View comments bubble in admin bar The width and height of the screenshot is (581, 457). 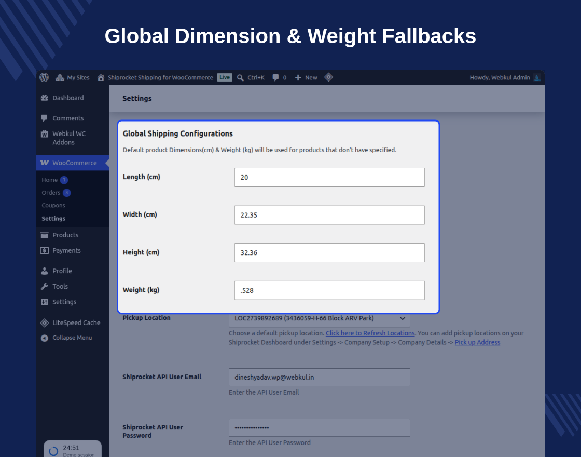(280, 77)
